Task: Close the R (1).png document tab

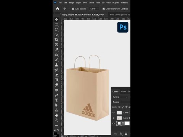Action: click(x=106, y=15)
